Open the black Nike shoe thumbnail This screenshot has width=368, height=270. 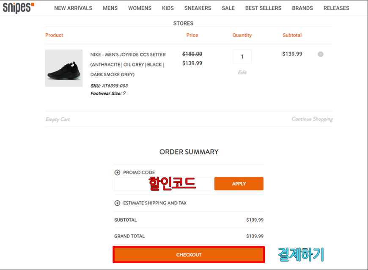[64, 68]
